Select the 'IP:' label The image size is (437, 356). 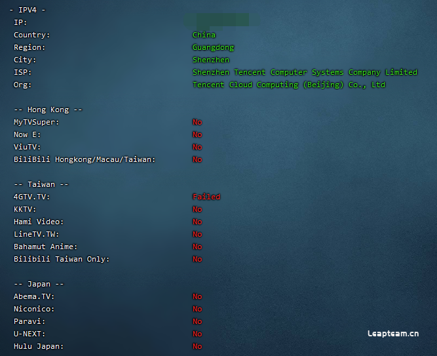coord(20,22)
